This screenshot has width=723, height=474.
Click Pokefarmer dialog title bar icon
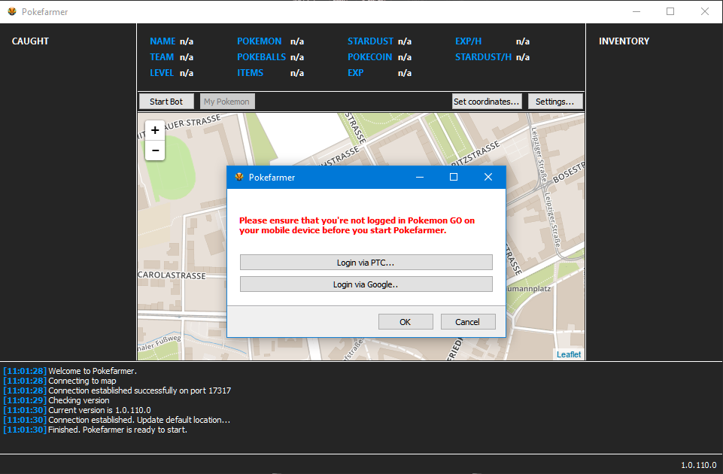[x=238, y=177]
